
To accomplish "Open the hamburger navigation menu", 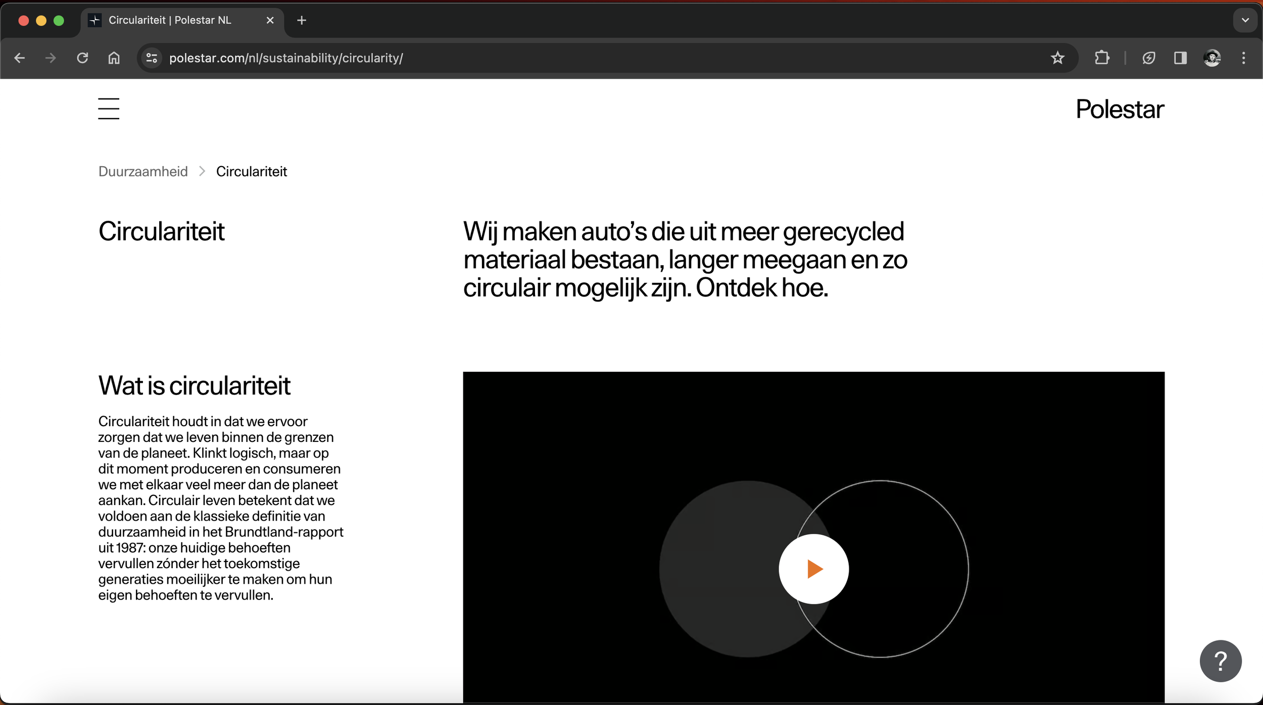I will click(109, 108).
